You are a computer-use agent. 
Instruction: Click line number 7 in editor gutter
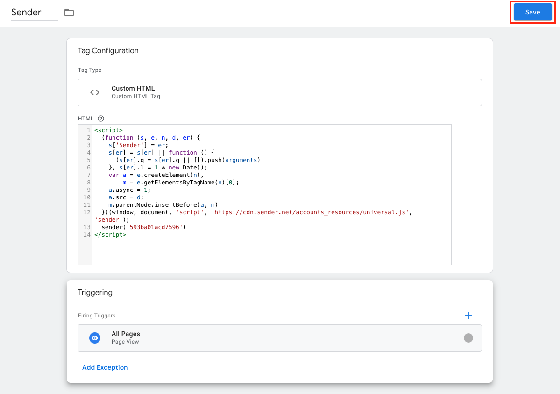[88, 175]
